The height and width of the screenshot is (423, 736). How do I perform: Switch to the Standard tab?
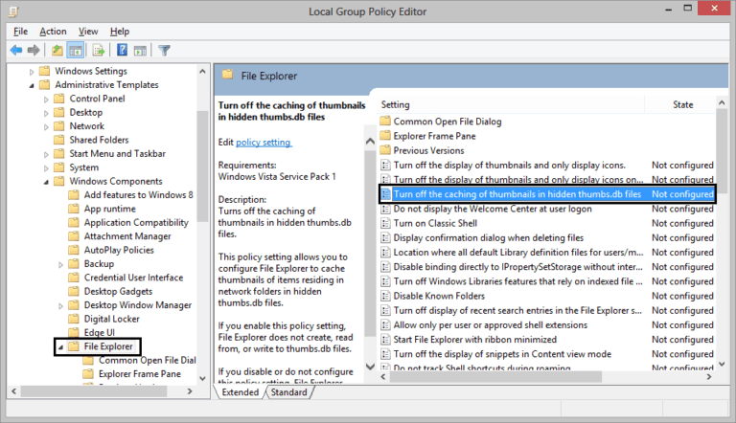pyautogui.click(x=288, y=392)
